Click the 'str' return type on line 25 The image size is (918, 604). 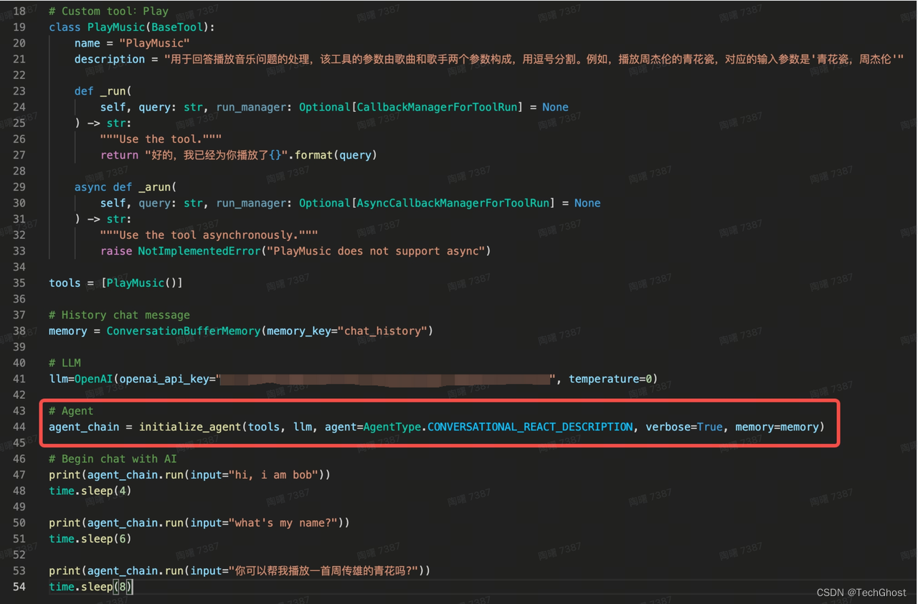tap(116, 123)
